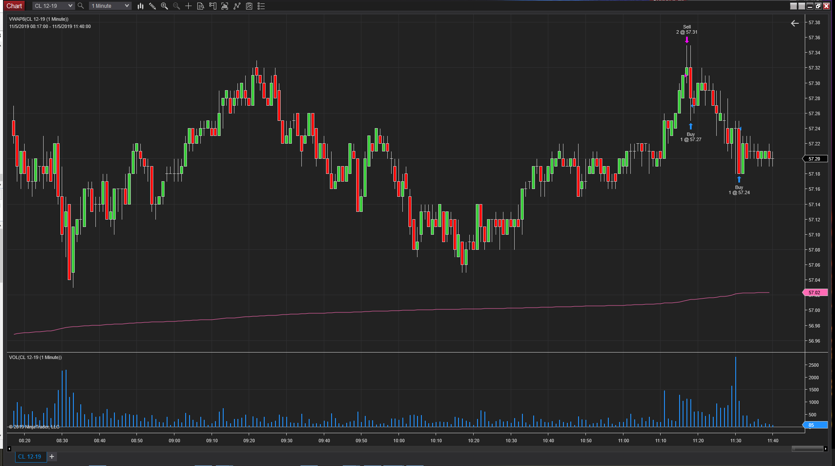This screenshot has width=835, height=466.
Task: Toggle the crosshair plus cursor icon
Action: point(189,6)
